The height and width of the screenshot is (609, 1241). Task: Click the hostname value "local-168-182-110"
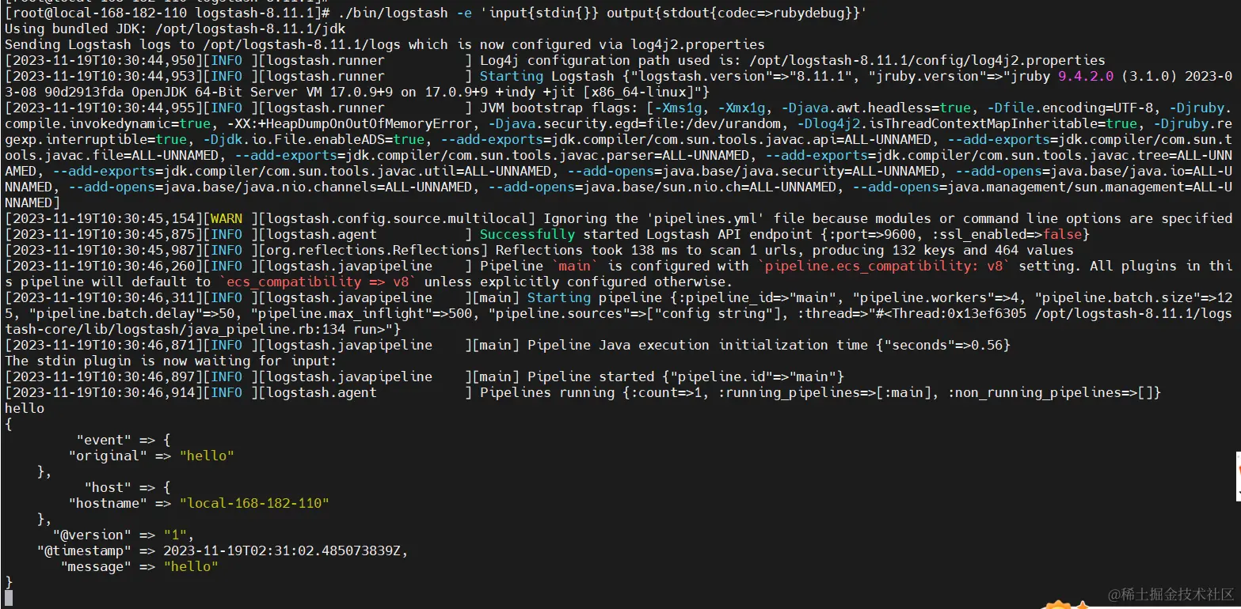tap(254, 503)
